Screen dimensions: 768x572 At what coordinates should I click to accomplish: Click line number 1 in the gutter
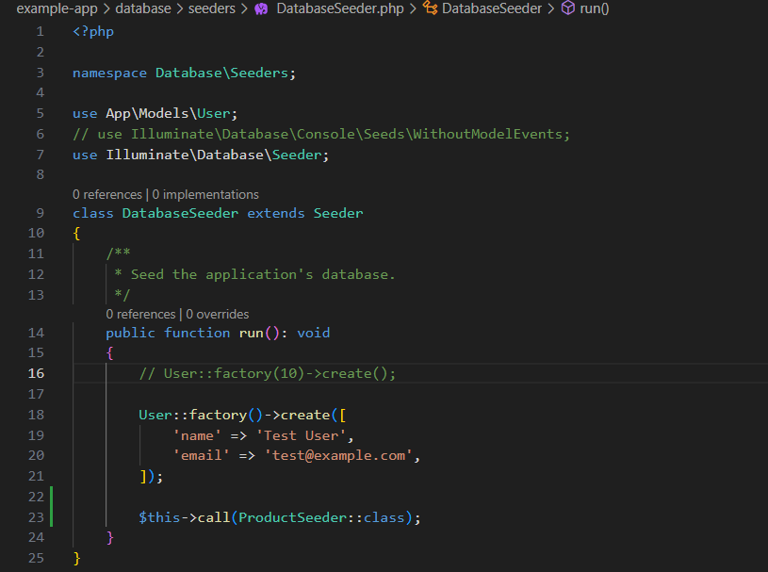41,32
